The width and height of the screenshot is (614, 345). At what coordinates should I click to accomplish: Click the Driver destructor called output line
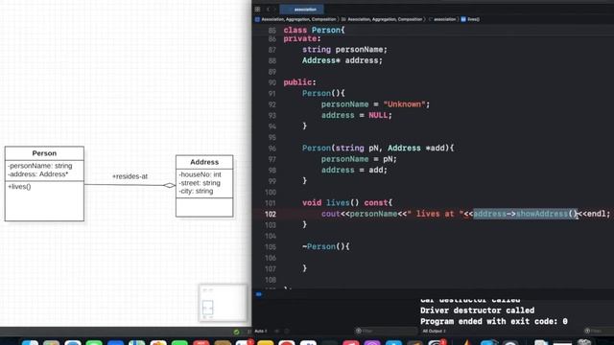pyautogui.click(x=478, y=310)
